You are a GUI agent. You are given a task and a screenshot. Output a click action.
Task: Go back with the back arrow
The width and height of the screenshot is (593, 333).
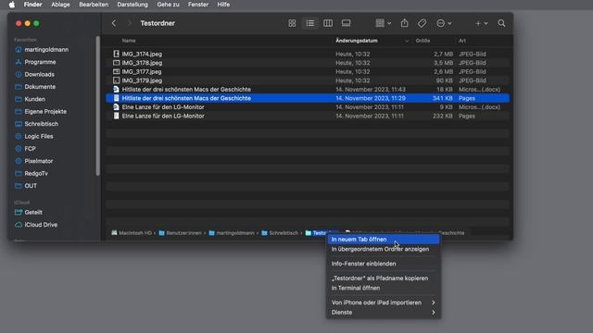(114, 23)
